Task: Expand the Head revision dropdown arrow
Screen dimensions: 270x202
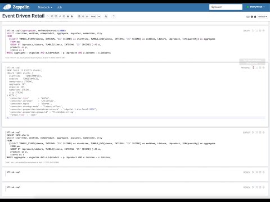Action: click(99, 16)
